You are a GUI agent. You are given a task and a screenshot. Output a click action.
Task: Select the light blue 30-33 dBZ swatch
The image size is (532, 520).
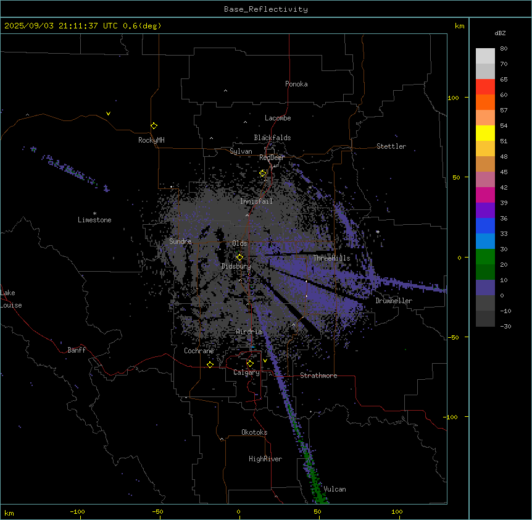click(x=485, y=241)
